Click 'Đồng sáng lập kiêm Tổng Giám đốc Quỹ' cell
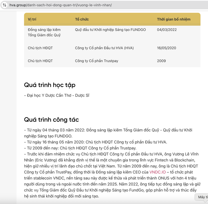208x204 pixels. [44, 32]
